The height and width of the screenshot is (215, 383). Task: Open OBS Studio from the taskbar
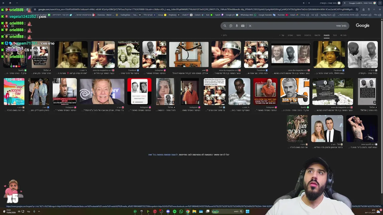161,211
